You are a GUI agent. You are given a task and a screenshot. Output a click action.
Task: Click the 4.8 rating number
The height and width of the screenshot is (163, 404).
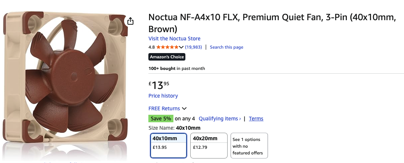pyautogui.click(x=151, y=47)
